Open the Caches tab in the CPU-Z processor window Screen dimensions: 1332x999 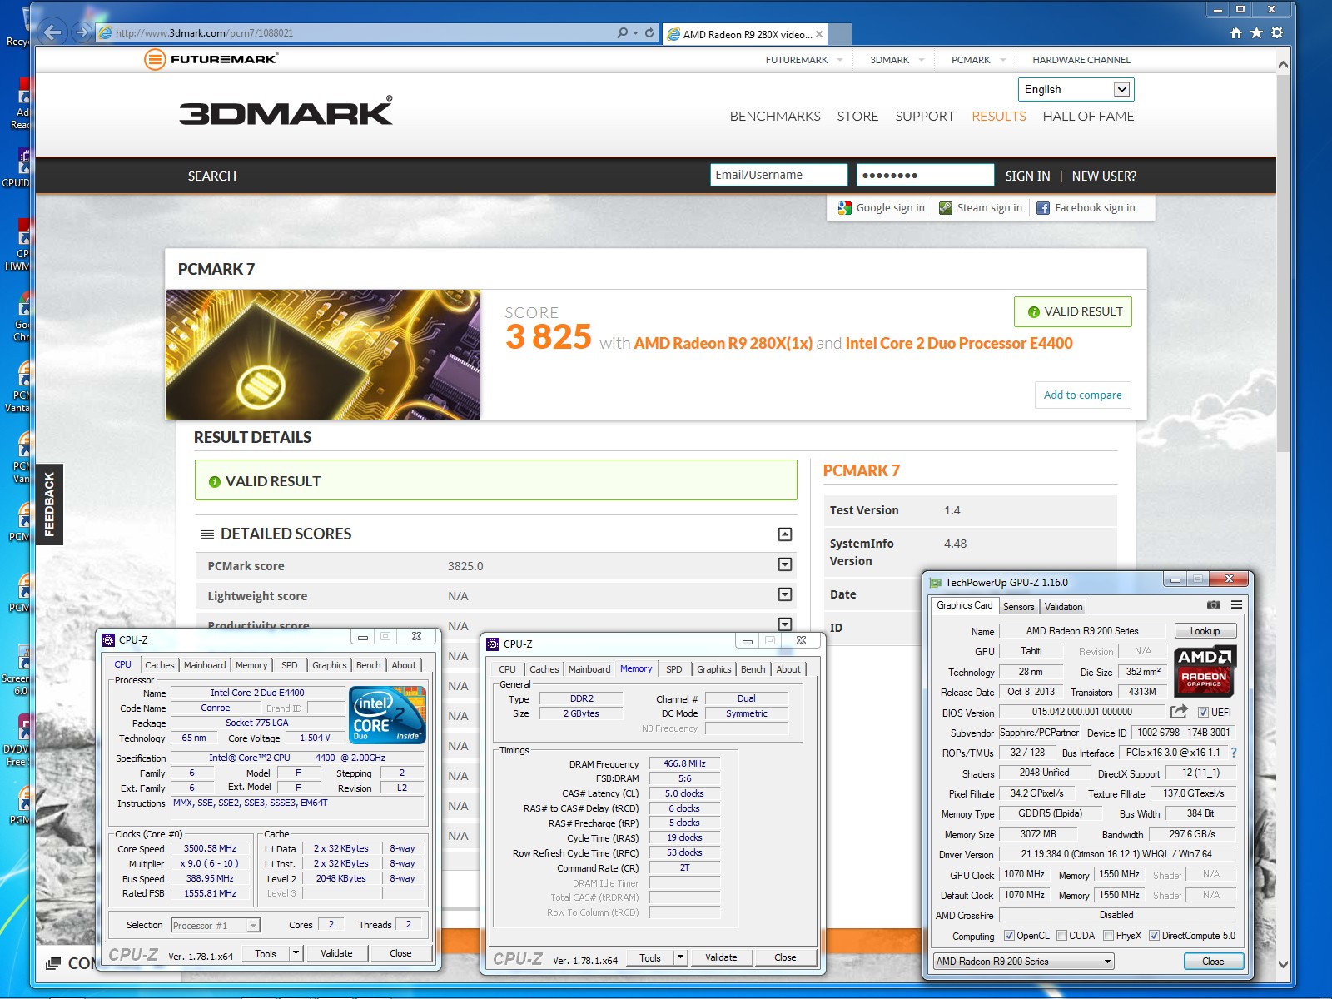[159, 665]
